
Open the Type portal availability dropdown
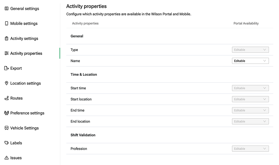point(250,50)
